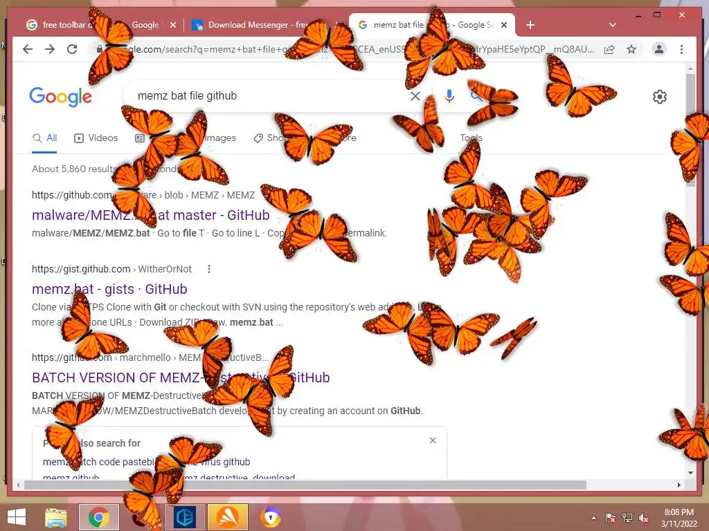Switch to Videos search results
The width and height of the screenshot is (709, 531).
(96, 138)
